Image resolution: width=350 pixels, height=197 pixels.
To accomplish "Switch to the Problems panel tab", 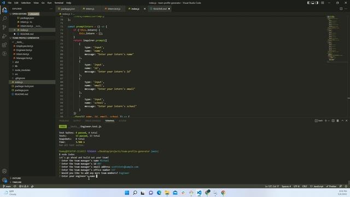I will click(x=64, y=120).
